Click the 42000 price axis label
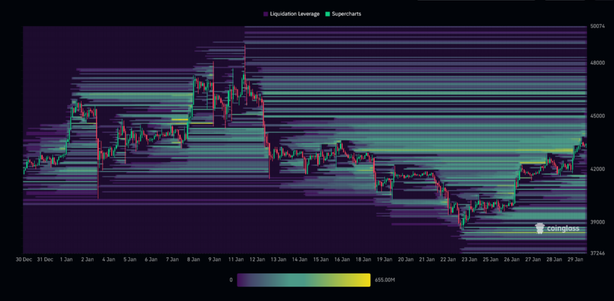The height and width of the screenshot is (301, 614). (597, 168)
